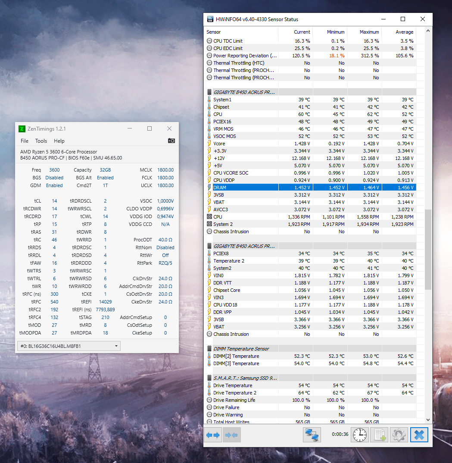The image size is (452, 463).
Task: Click the fan icon beside System 2 RPM
Action: pyautogui.click(x=209, y=224)
